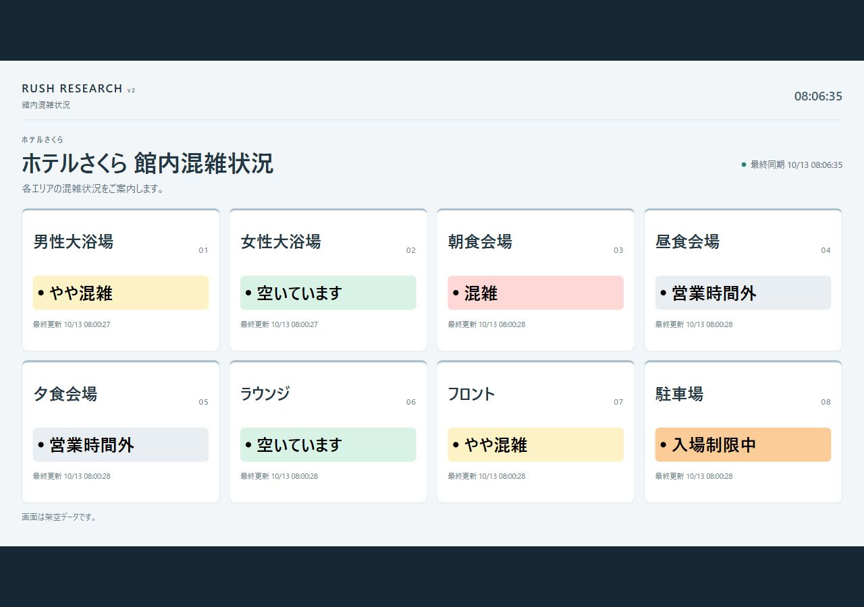Click 夕食会場 最終更新 timestamp
864x607 pixels.
(72, 476)
